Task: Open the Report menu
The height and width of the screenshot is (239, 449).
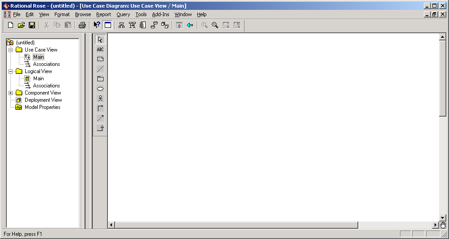Action: pos(104,14)
